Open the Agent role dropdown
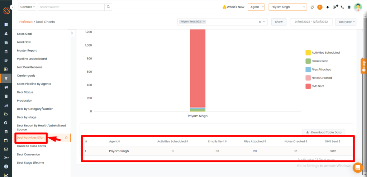This screenshot has width=367, height=177. pyautogui.click(x=256, y=7)
